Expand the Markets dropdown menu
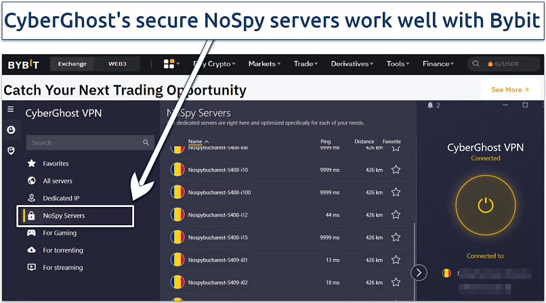The image size is (546, 303). pos(265,64)
